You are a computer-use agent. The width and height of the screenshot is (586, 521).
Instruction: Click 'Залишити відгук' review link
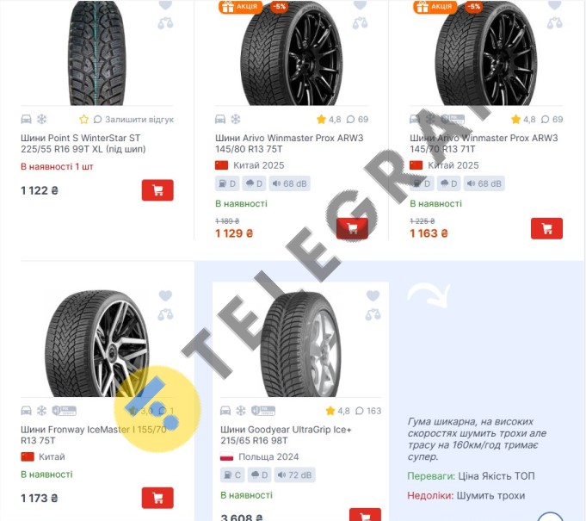pos(139,120)
